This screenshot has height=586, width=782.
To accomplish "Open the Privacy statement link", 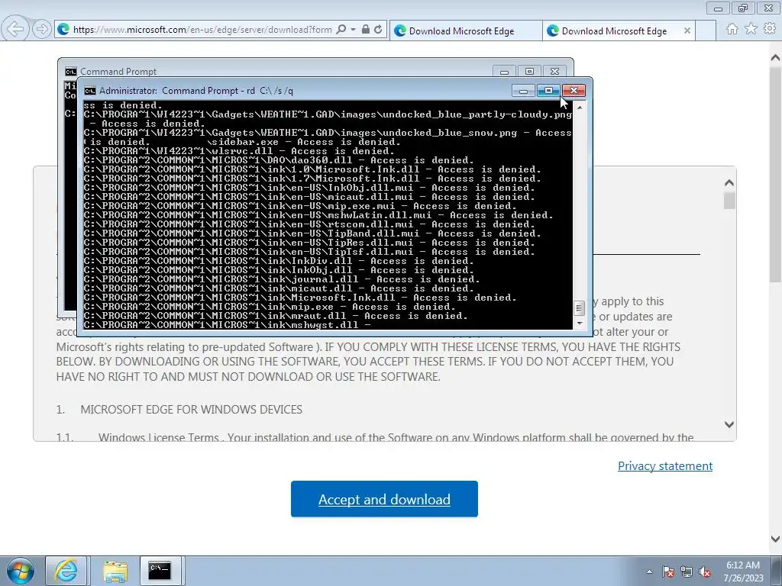I will [x=665, y=466].
